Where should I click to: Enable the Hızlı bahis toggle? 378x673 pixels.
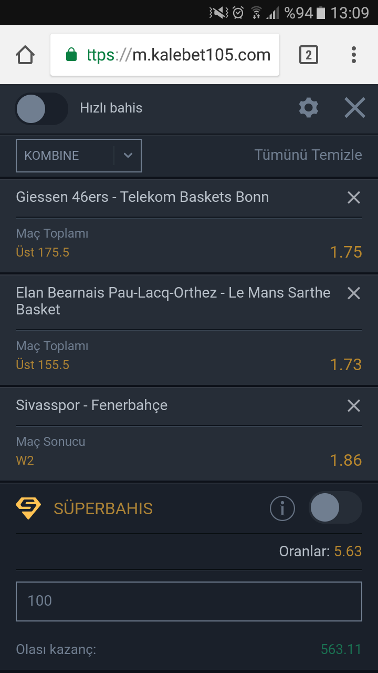tap(41, 109)
